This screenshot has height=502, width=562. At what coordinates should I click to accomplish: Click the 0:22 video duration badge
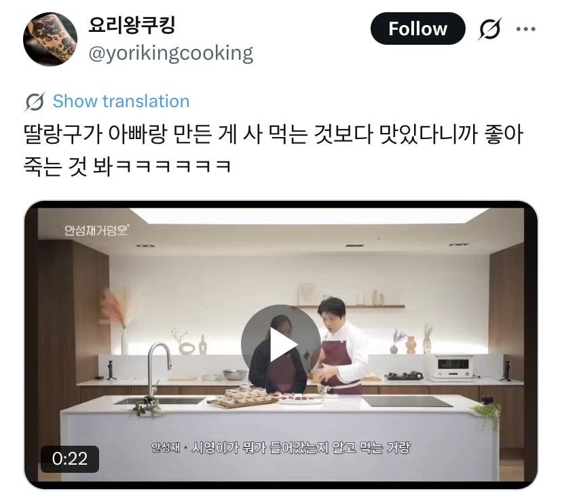tap(69, 459)
